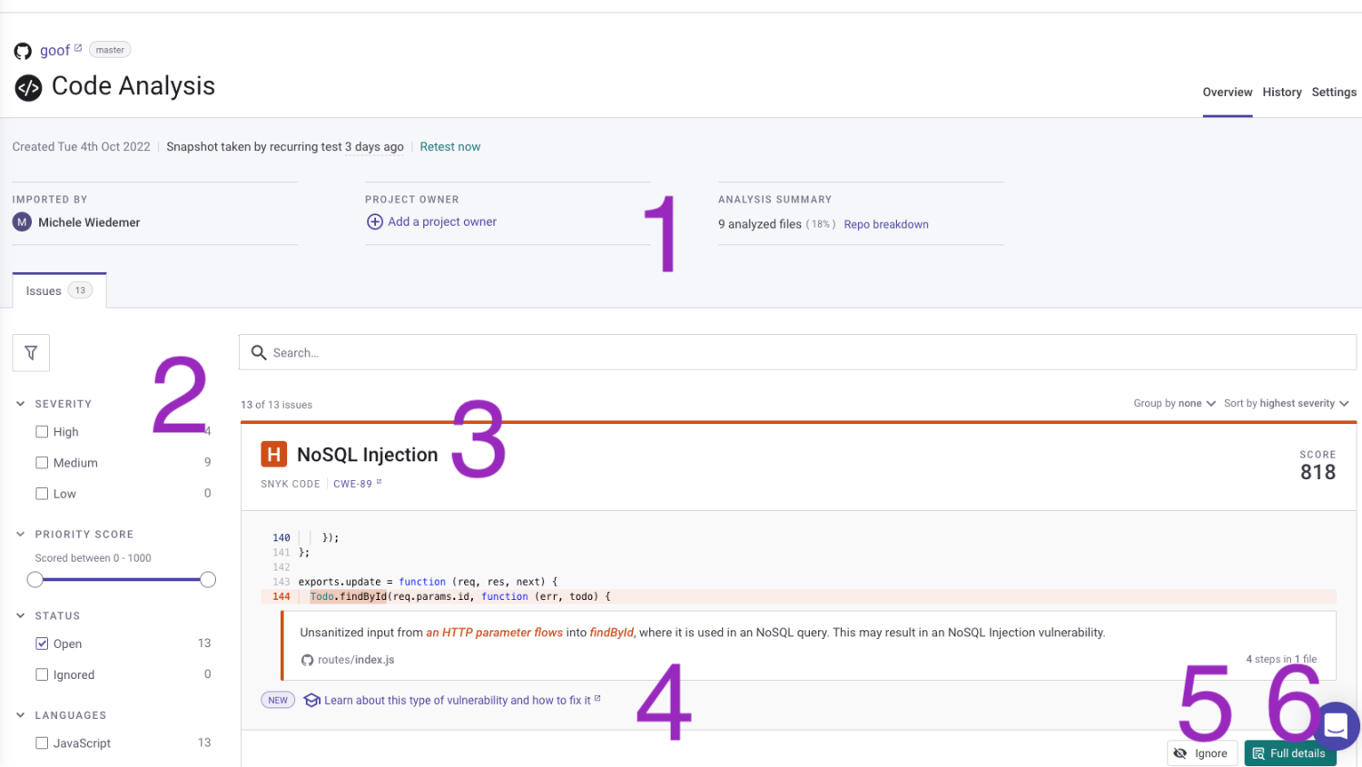Click Michele Wiedemer avatar icon
Image resolution: width=1362 pixels, height=767 pixels.
pyautogui.click(x=22, y=221)
